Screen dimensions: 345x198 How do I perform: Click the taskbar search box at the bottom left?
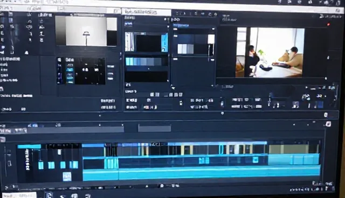19,195
